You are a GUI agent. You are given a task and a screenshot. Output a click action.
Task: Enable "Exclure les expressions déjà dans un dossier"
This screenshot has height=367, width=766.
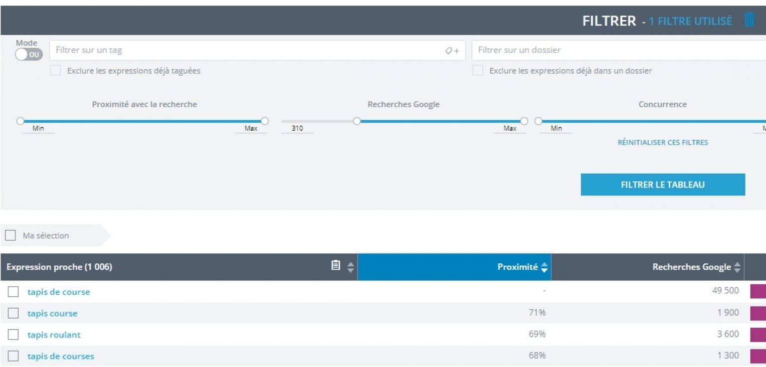[x=477, y=71]
